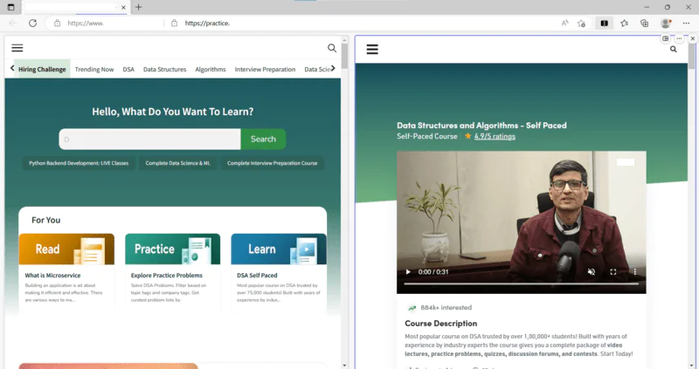This screenshot has width=699, height=369.
Task: Enter fullscreen on the course video
Action: click(x=613, y=272)
